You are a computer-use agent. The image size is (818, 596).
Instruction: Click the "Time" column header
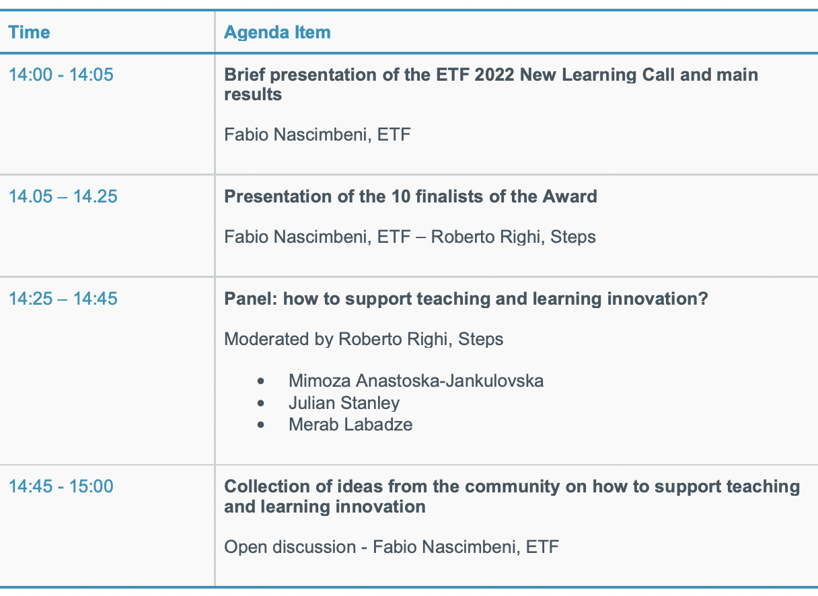point(30,32)
